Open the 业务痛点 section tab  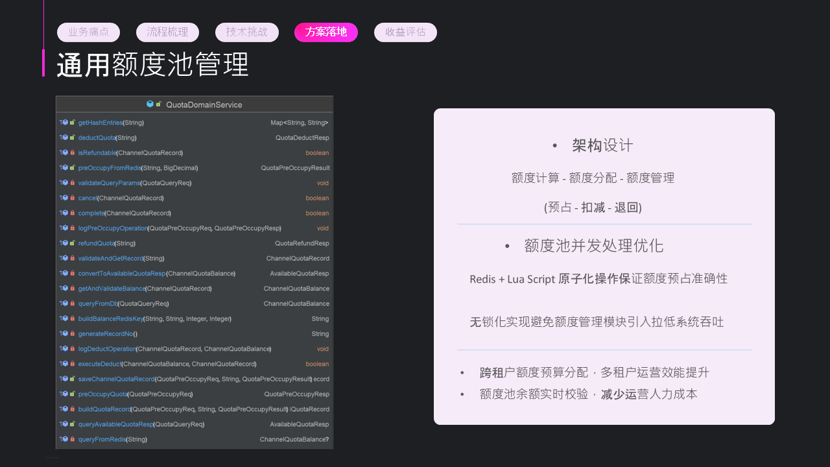[88, 32]
